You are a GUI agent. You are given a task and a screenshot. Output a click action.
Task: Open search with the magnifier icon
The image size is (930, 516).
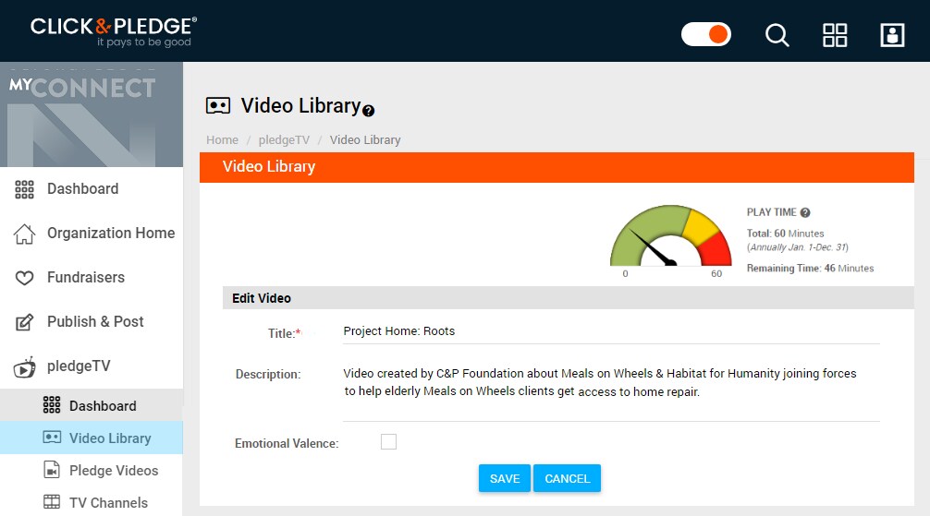(777, 35)
